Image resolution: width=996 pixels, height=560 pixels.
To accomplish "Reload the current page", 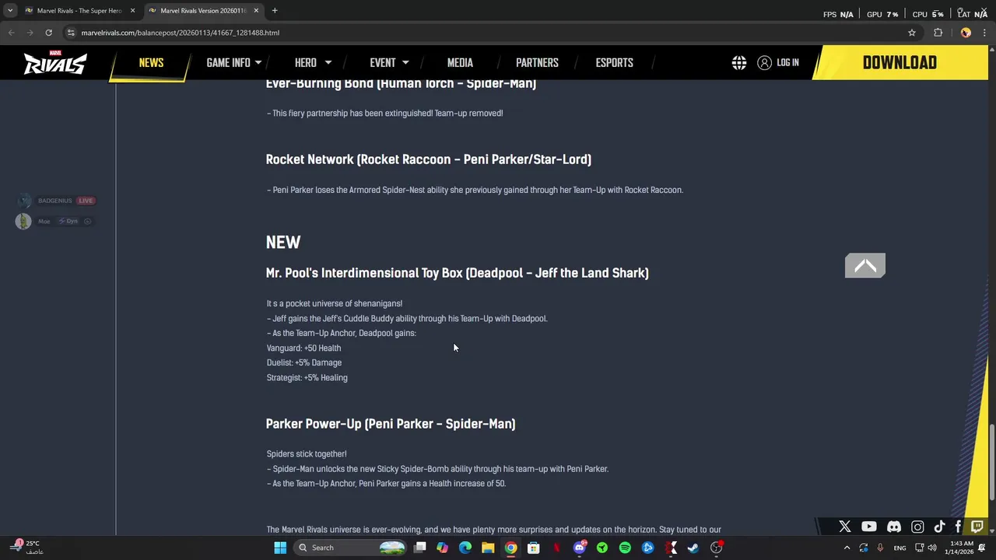I will click(48, 33).
